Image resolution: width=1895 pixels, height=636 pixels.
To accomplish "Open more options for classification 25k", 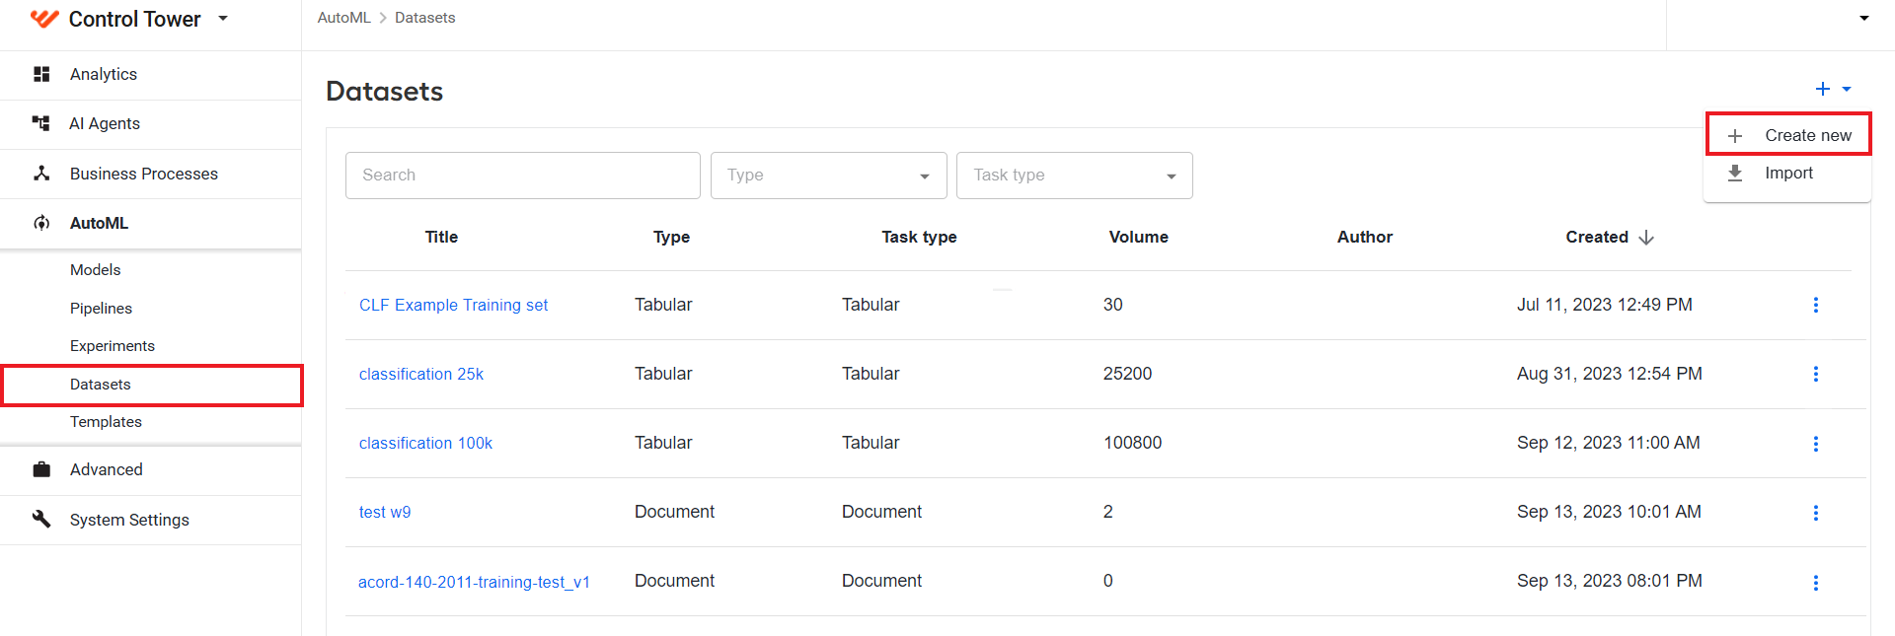I will 1815,375.
